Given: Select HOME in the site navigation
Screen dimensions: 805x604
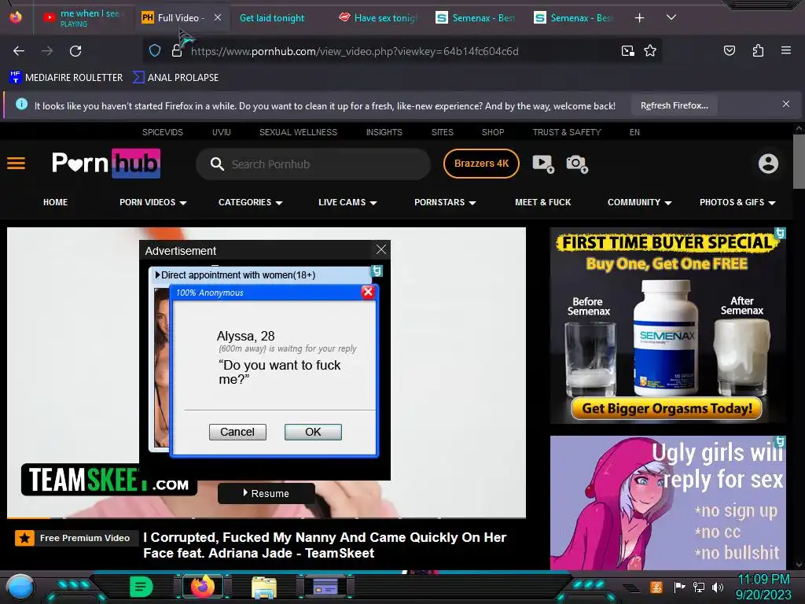Looking at the screenshot, I should [56, 202].
